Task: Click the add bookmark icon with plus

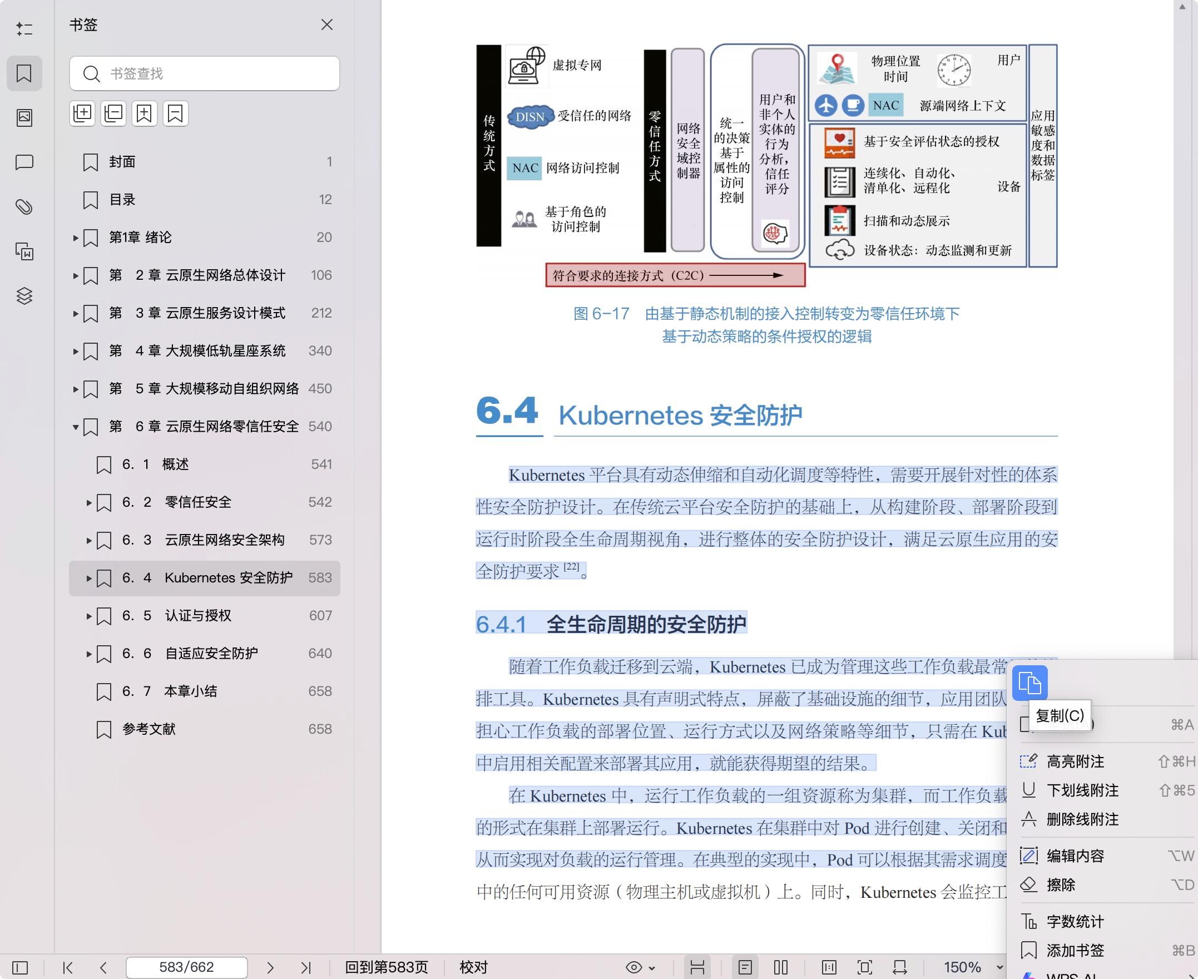Action: [x=144, y=113]
